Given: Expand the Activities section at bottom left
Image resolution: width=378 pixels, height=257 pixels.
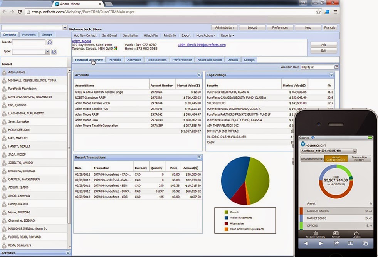Looking at the screenshot, I should coord(68,253).
